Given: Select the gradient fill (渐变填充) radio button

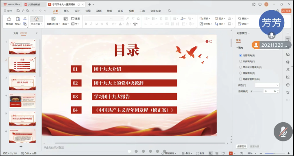Looking at the screenshot, I should 241,61.
